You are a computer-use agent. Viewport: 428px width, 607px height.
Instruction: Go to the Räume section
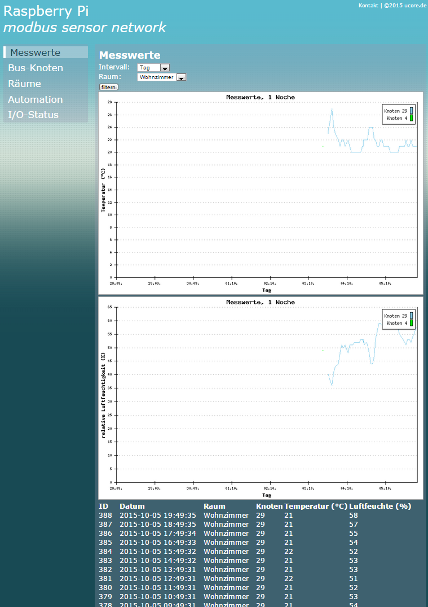click(x=25, y=84)
